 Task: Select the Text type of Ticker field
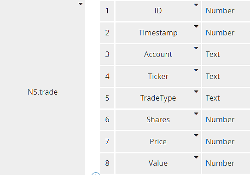click(x=213, y=76)
